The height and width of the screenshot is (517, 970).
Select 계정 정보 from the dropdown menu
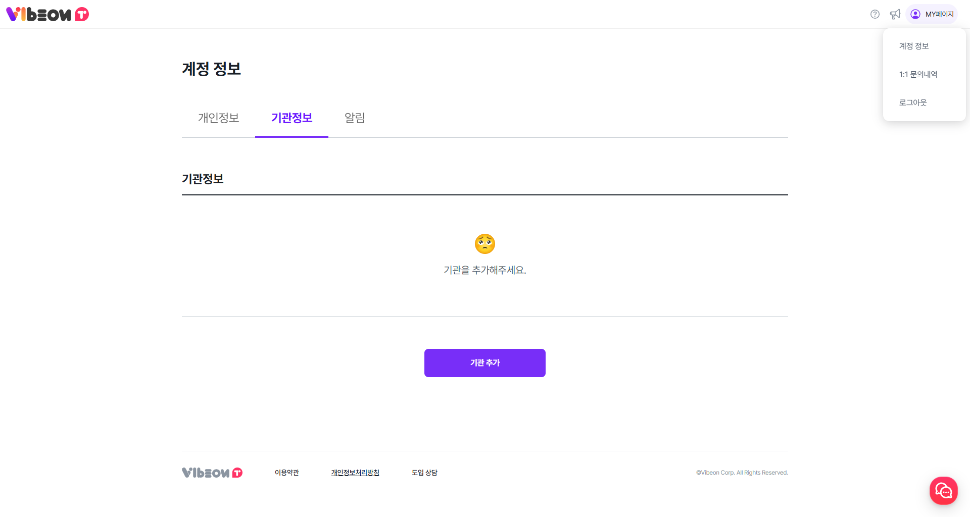(x=914, y=46)
